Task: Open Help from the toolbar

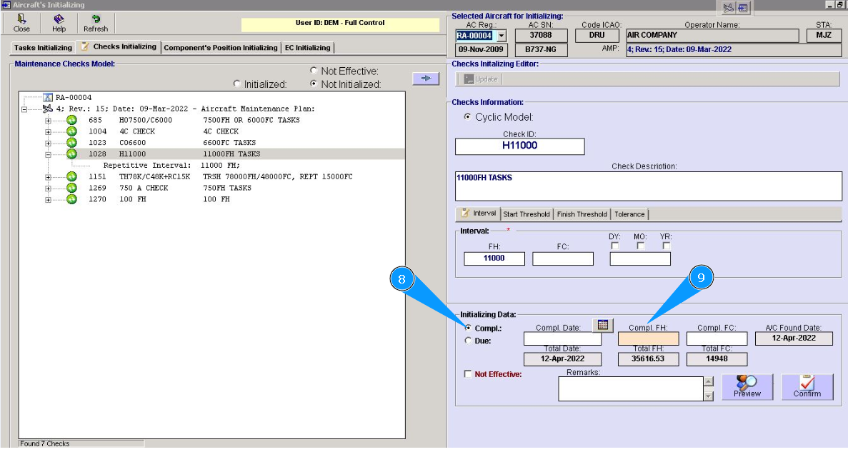Action: pos(59,19)
